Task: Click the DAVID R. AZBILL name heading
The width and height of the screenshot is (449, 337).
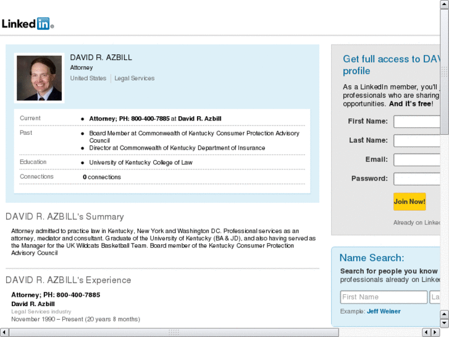Action: [101, 58]
